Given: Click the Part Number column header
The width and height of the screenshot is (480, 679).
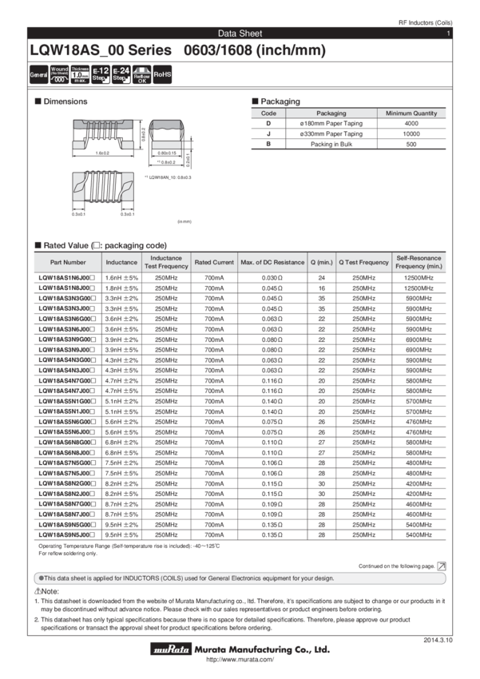Looking at the screenshot, I should [x=68, y=262].
